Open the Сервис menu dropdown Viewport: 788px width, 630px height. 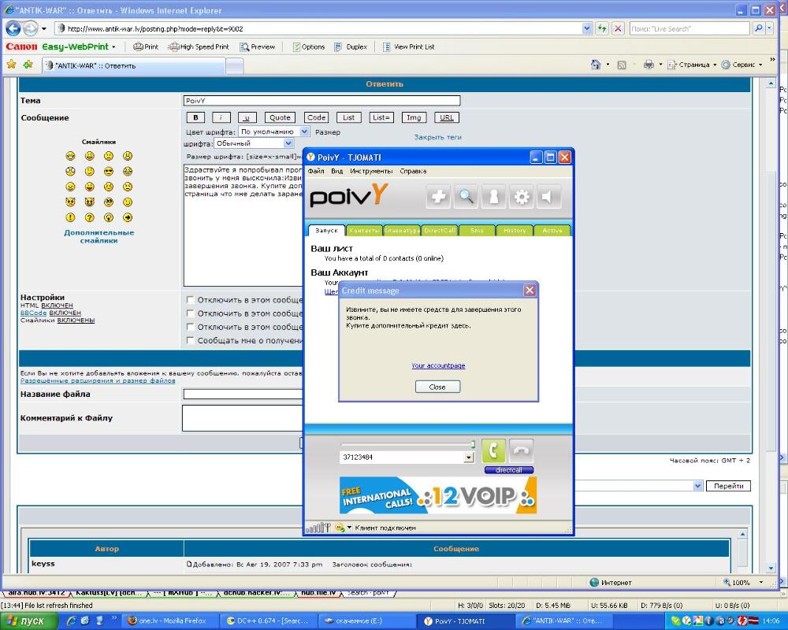pos(742,65)
